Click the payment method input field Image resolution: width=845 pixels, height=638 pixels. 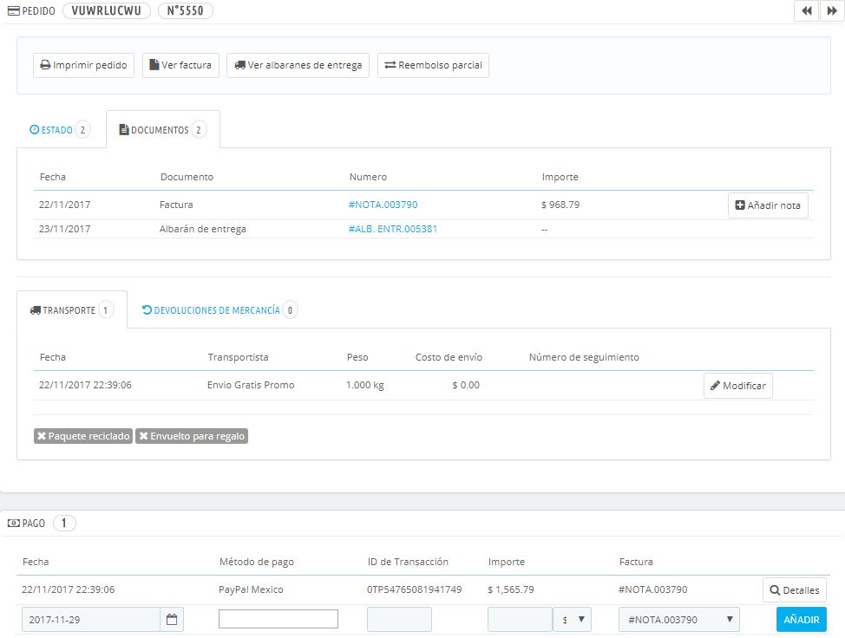pos(278,619)
